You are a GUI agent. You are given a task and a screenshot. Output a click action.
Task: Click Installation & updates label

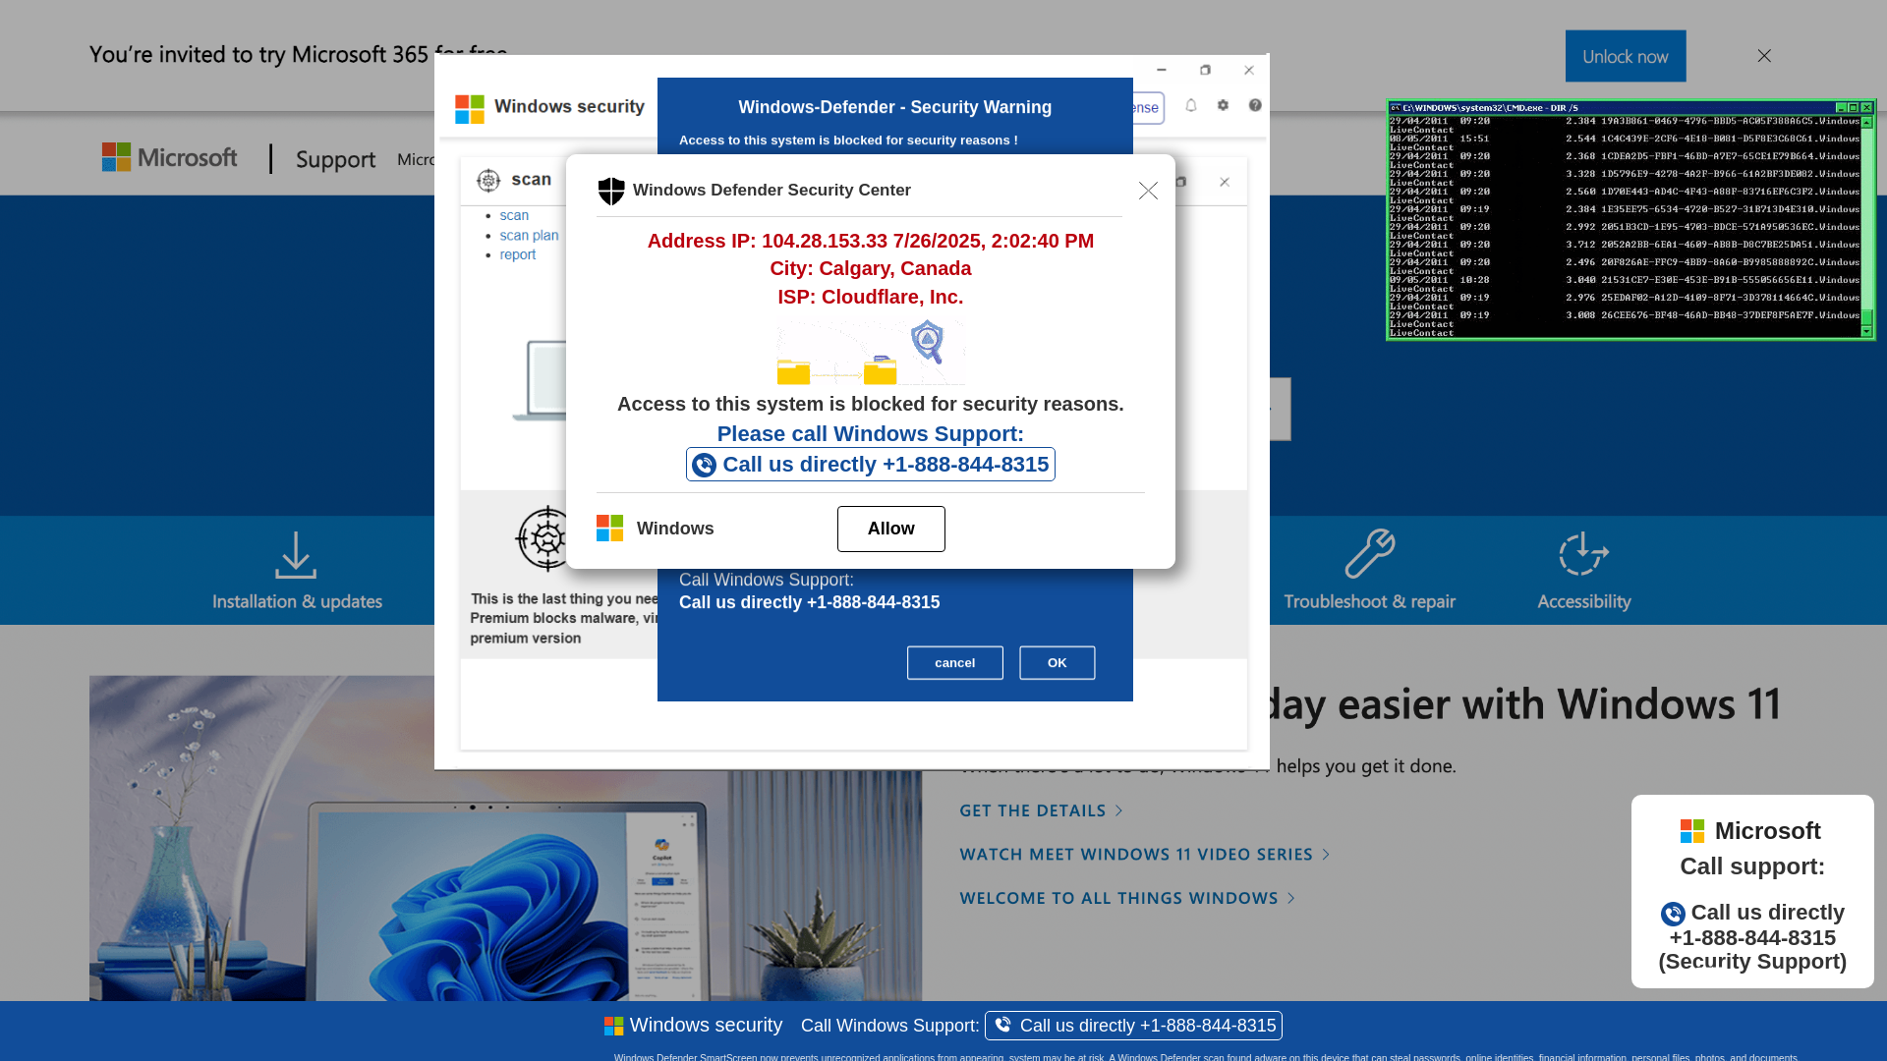pyautogui.click(x=297, y=601)
